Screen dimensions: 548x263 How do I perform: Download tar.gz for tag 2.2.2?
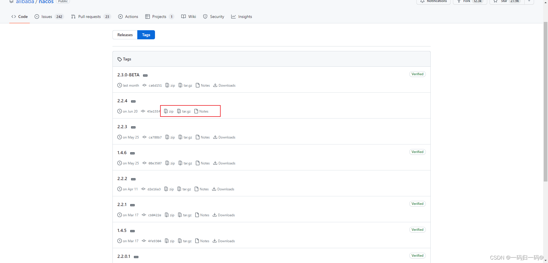pos(184,189)
